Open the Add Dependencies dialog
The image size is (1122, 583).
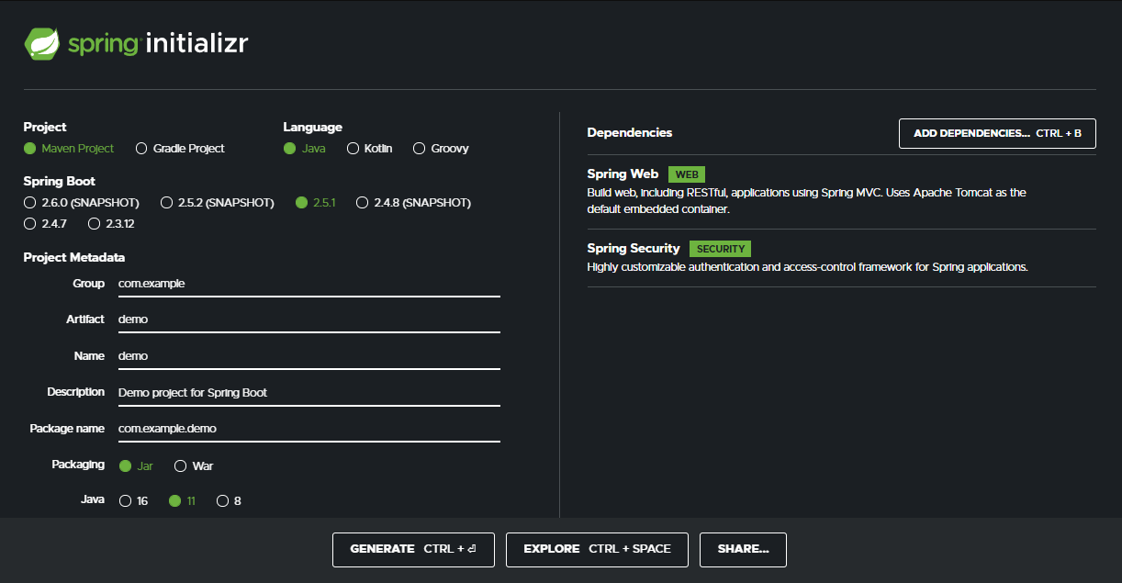(x=997, y=133)
